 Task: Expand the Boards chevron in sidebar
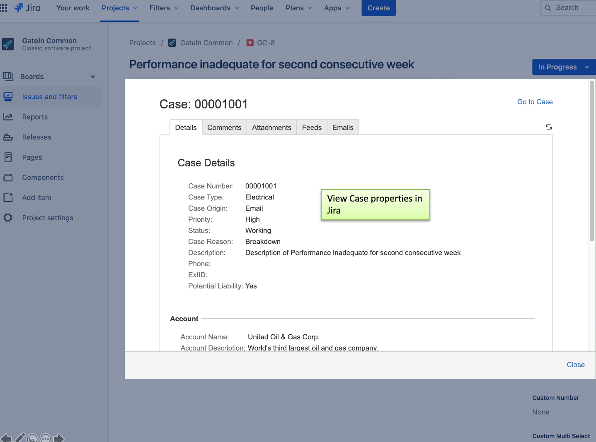(93, 77)
